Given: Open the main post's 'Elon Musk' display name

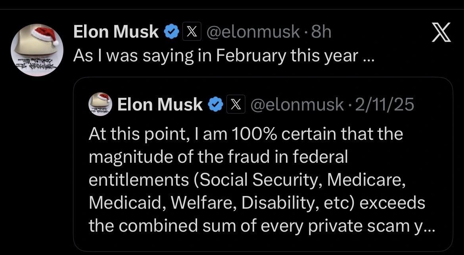Looking at the screenshot, I should coord(116,32).
